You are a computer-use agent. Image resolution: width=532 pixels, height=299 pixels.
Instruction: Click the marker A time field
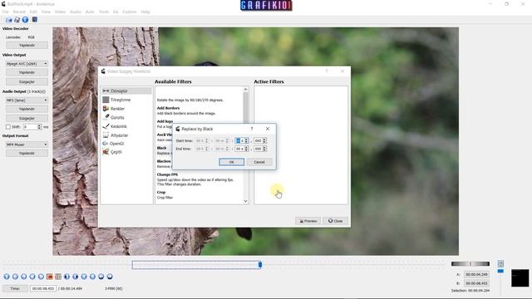pos(476,274)
